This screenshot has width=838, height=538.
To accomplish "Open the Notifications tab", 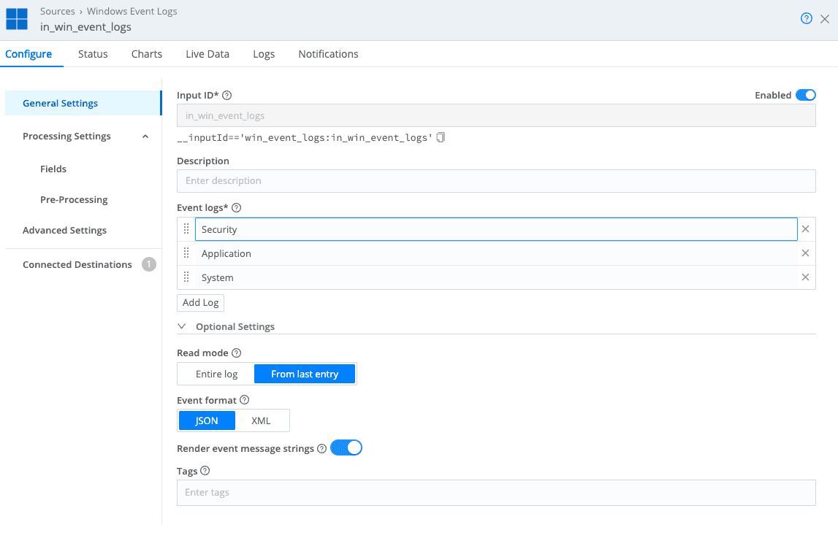I will [x=328, y=54].
